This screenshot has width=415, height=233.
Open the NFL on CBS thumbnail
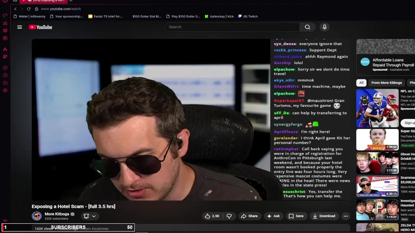coord(377,108)
